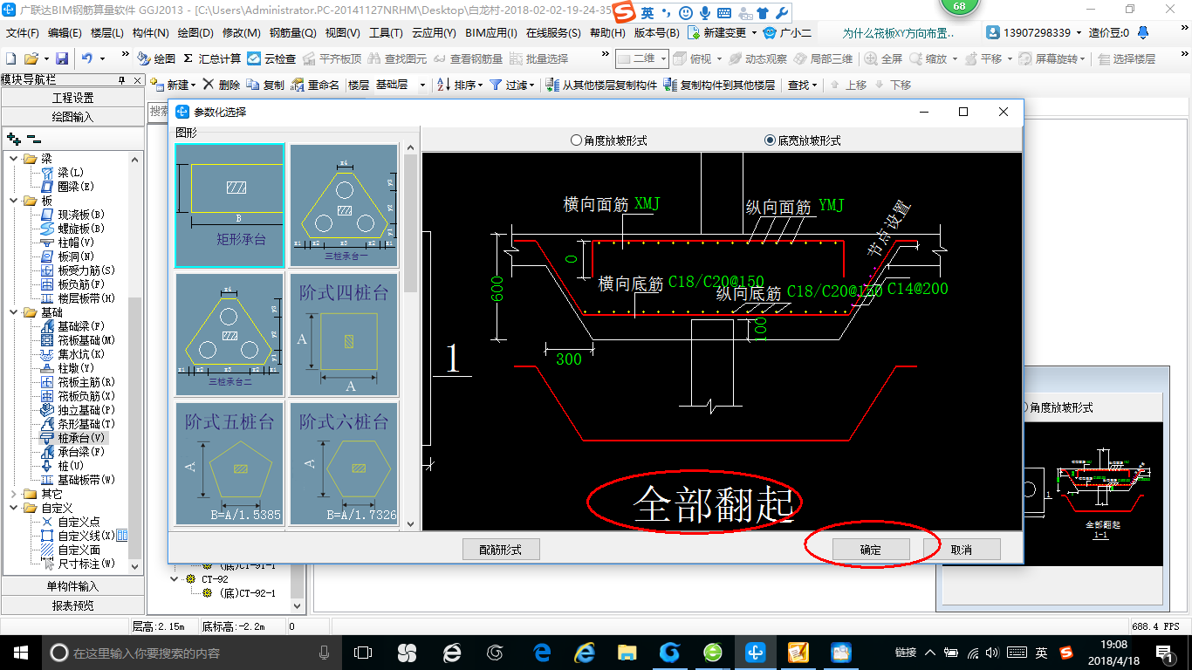
Task: Open the 过滤 dropdown
Action: [x=512, y=85]
